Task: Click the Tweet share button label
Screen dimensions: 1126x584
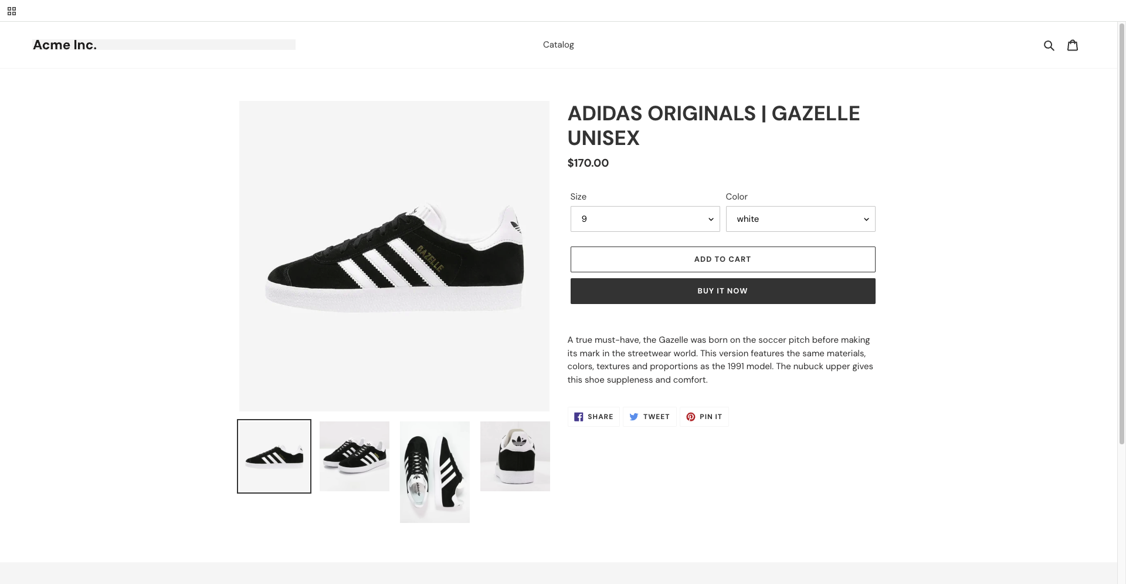Action: [x=656, y=417]
